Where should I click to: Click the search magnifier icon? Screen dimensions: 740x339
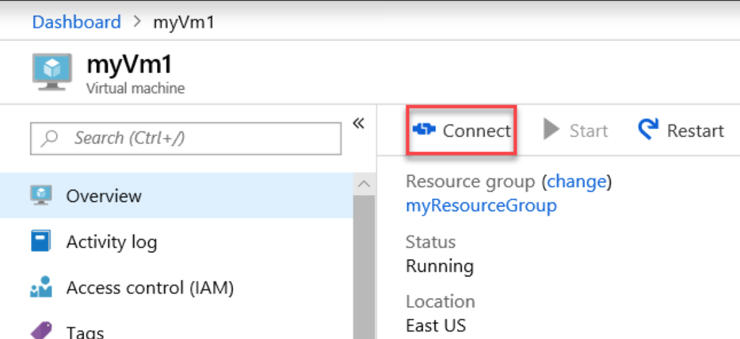pyautogui.click(x=49, y=138)
